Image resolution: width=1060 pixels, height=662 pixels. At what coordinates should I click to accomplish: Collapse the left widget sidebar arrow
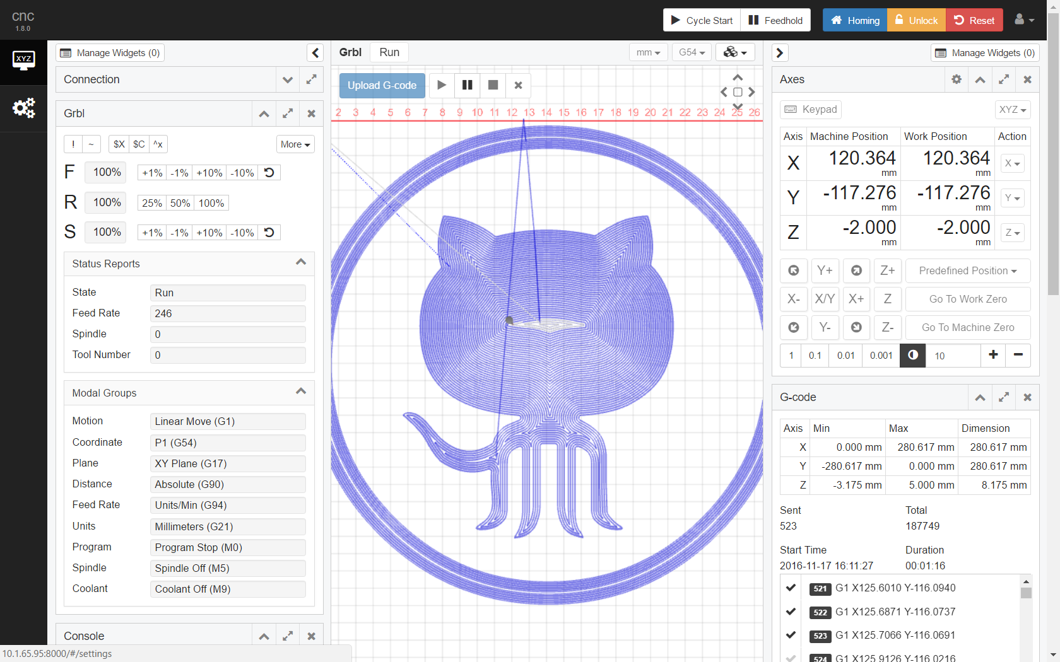[315, 53]
